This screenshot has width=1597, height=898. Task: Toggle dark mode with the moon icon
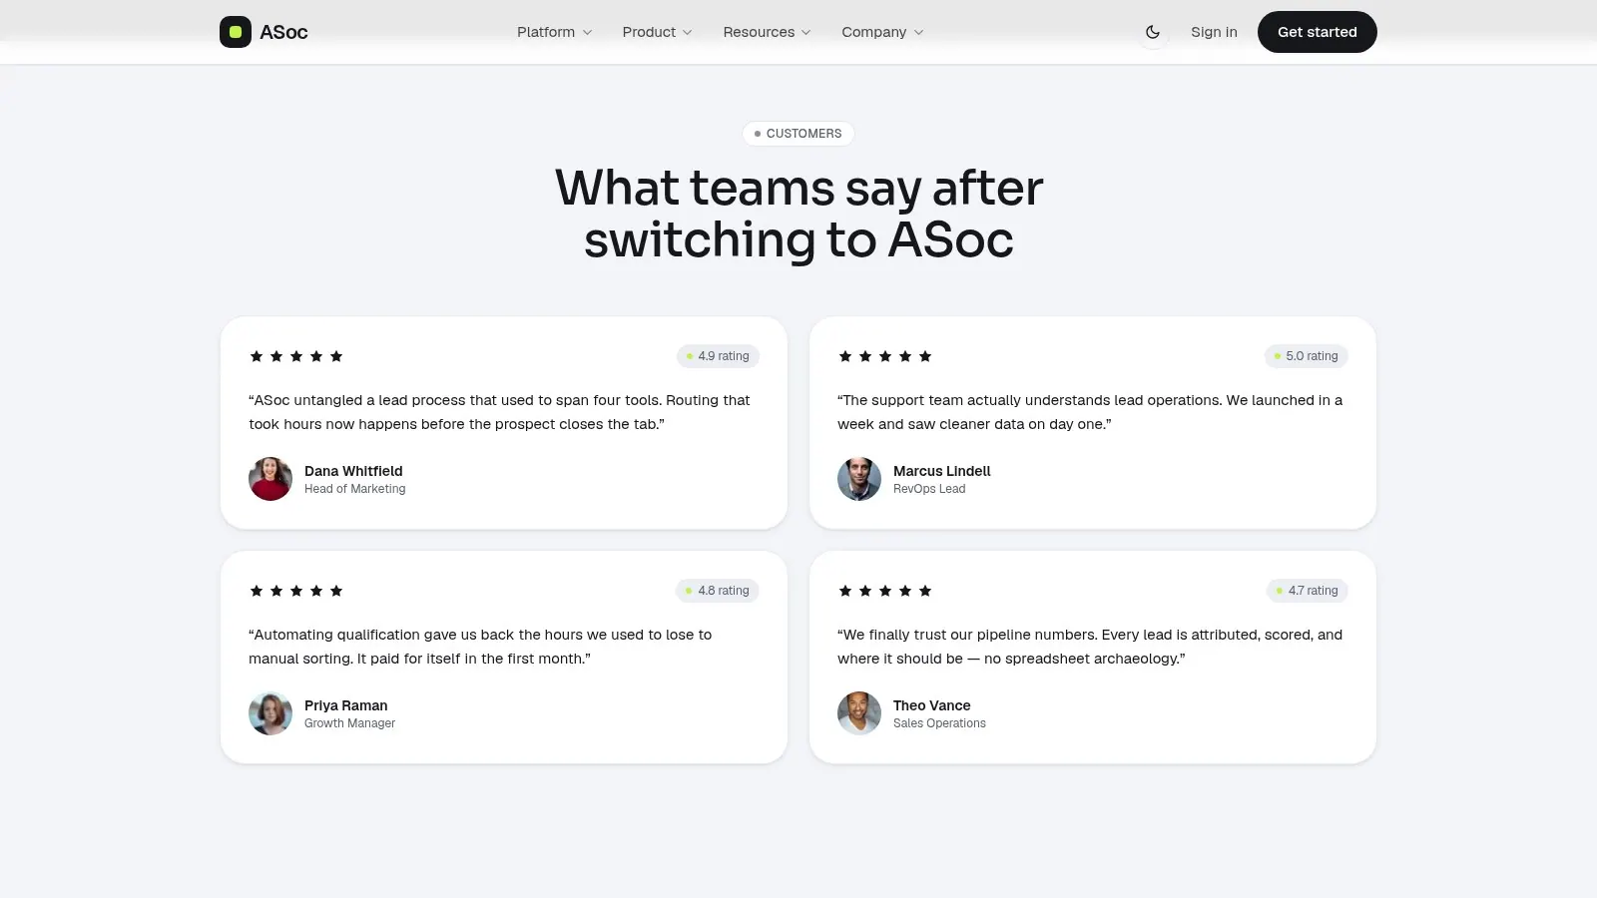pos(1153,32)
